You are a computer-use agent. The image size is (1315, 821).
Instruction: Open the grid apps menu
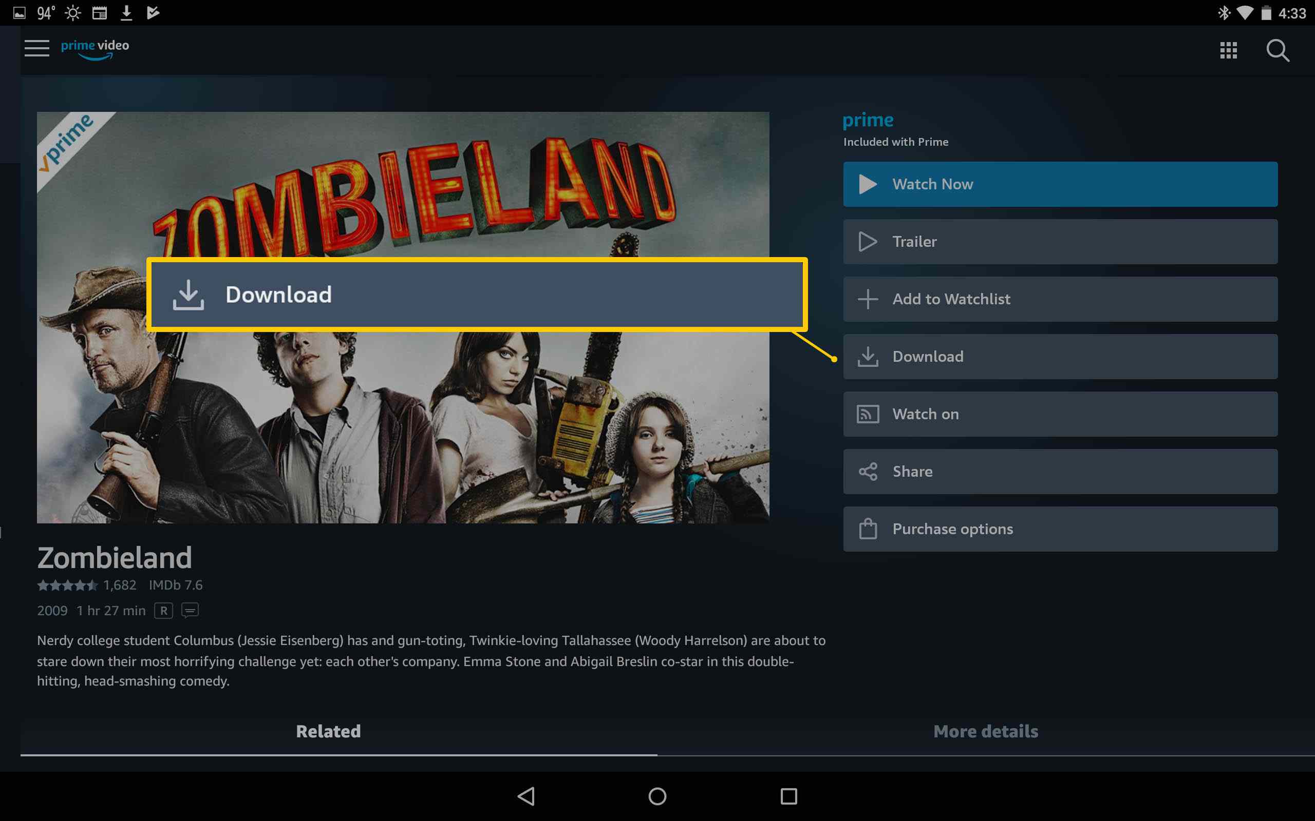click(1228, 50)
